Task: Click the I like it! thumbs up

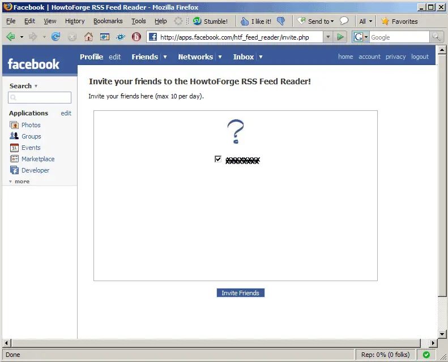Action: (255, 21)
